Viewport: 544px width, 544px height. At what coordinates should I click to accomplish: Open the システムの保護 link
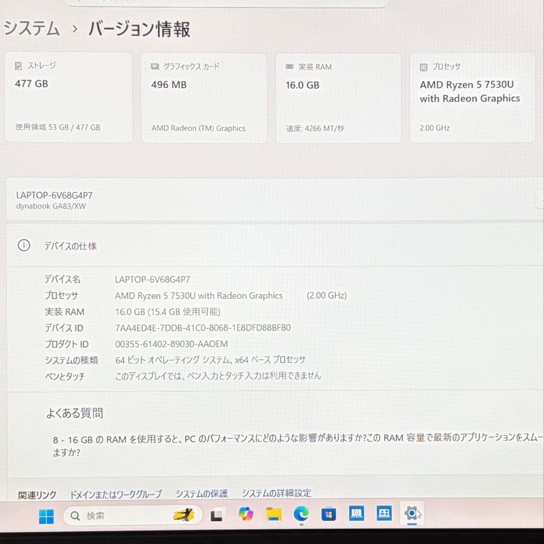[202, 494]
